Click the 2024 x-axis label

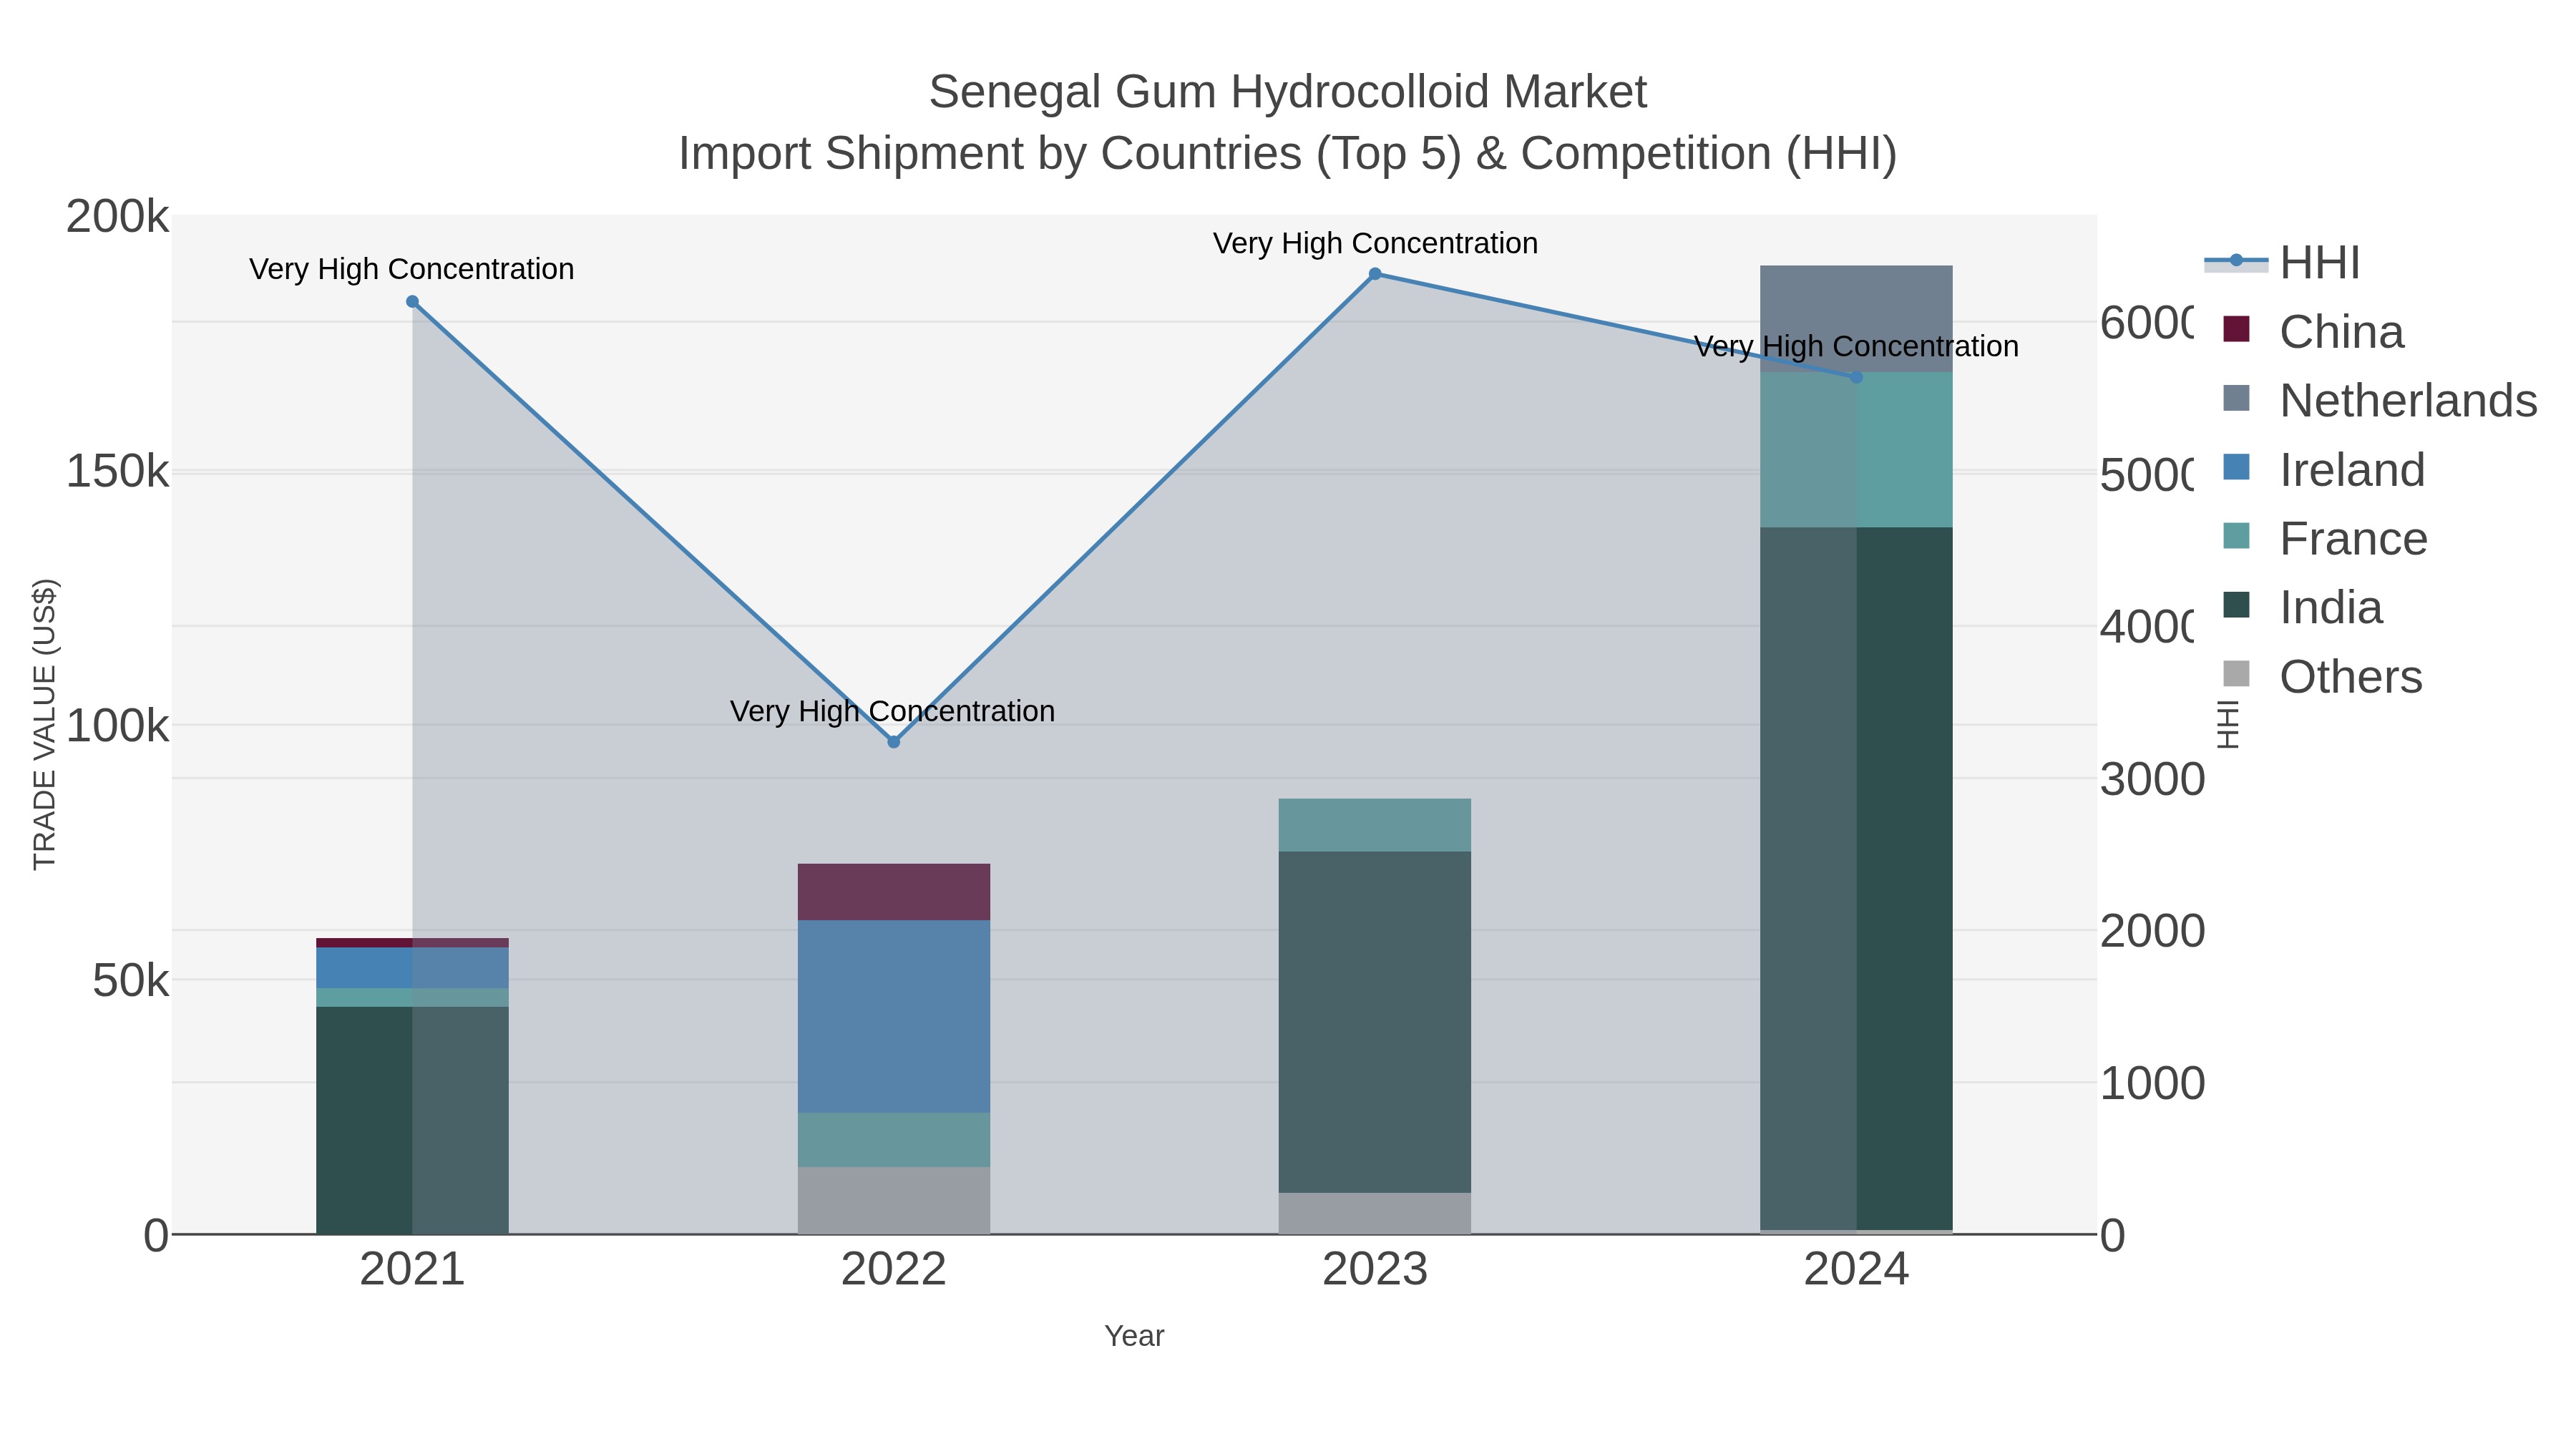point(1856,1270)
